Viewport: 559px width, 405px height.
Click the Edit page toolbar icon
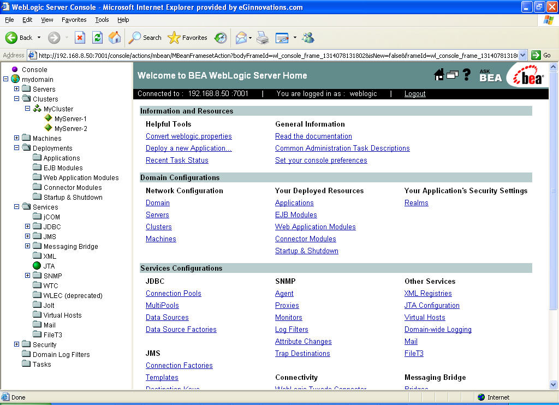click(x=282, y=38)
